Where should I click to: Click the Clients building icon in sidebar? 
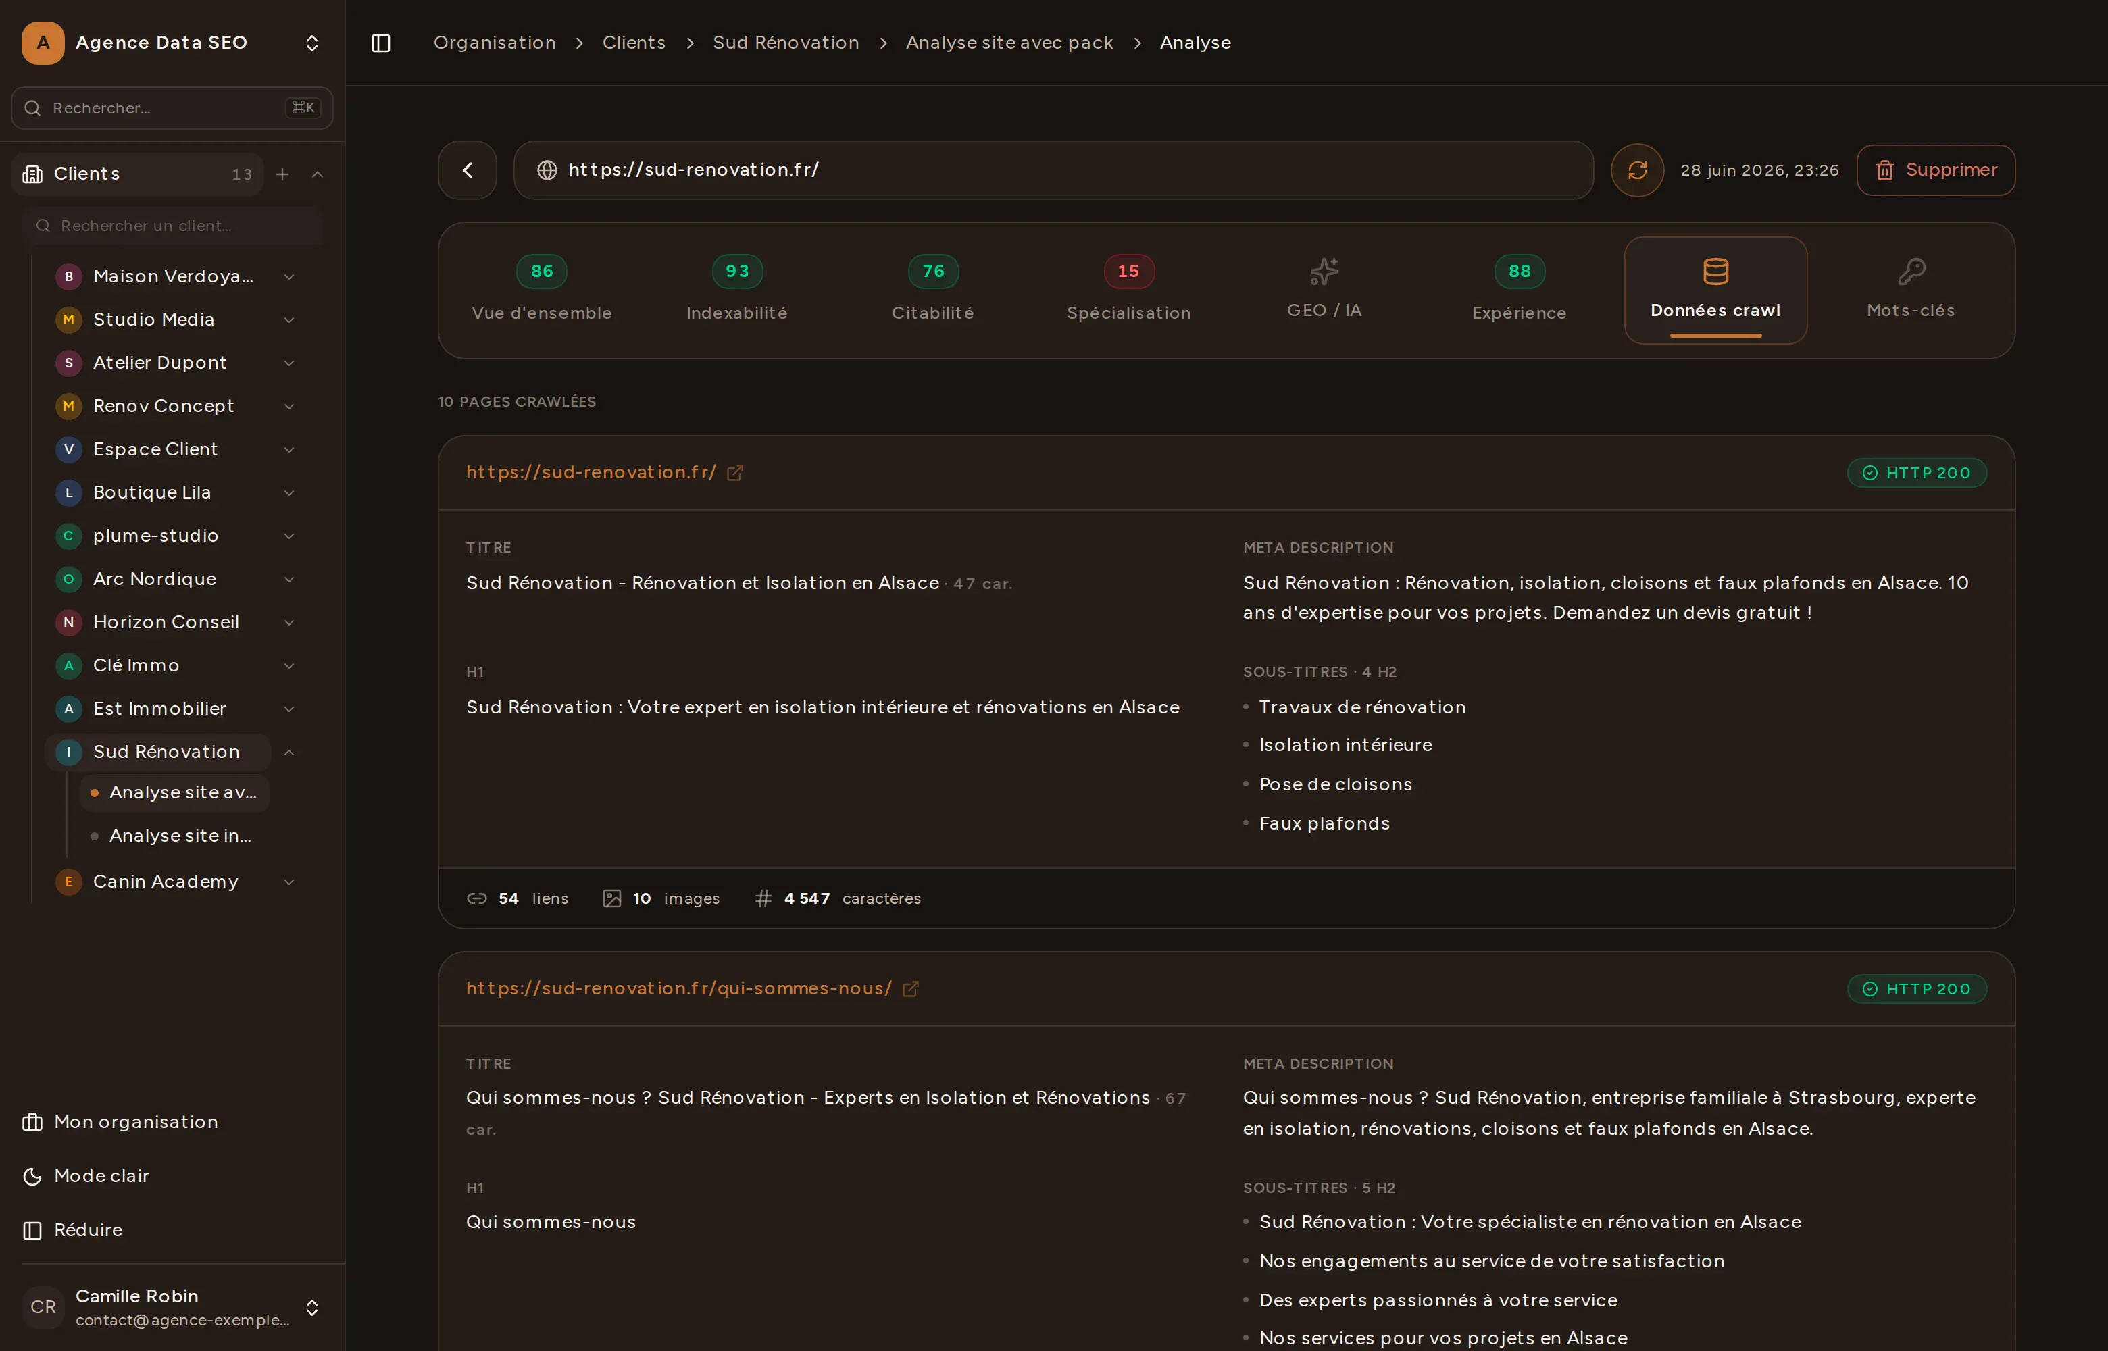pyautogui.click(x=32, y=174)
